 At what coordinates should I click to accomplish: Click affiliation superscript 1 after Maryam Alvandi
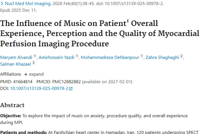pos(35,56)
